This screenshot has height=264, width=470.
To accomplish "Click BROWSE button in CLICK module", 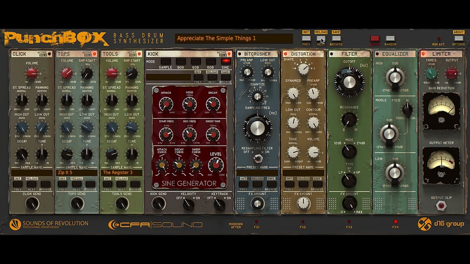I will point(46,184).
